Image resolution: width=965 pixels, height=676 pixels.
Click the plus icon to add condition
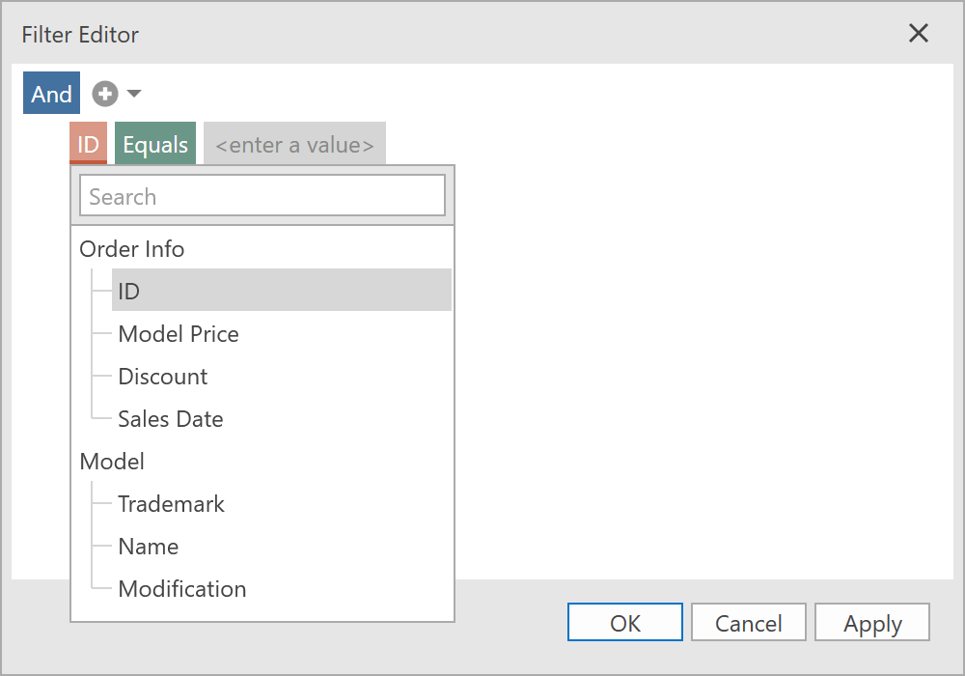[104, 94]
